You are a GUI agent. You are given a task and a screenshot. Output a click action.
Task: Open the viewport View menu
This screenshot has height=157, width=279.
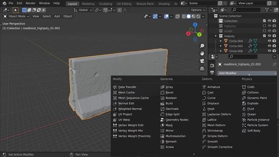tap(36, 17)
